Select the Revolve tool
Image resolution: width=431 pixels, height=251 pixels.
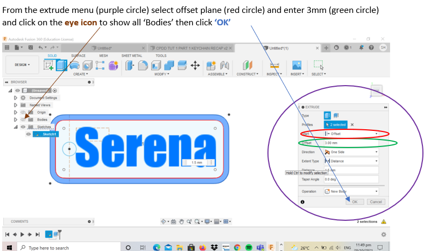point(74,66)
